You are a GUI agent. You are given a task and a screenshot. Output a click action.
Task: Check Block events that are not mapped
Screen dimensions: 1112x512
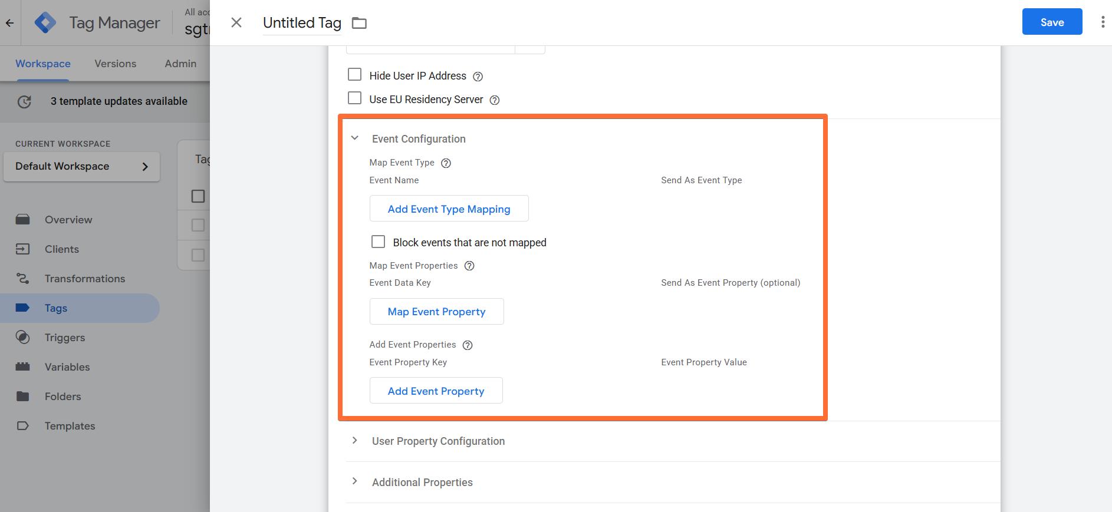click(378, 242)
